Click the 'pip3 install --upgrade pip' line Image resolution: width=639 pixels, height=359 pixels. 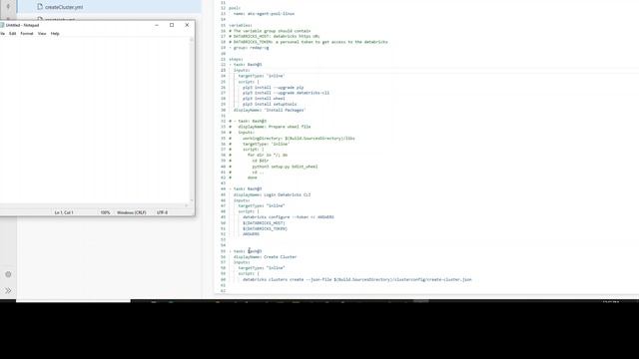pyautogui.click(x=273, y=87)
